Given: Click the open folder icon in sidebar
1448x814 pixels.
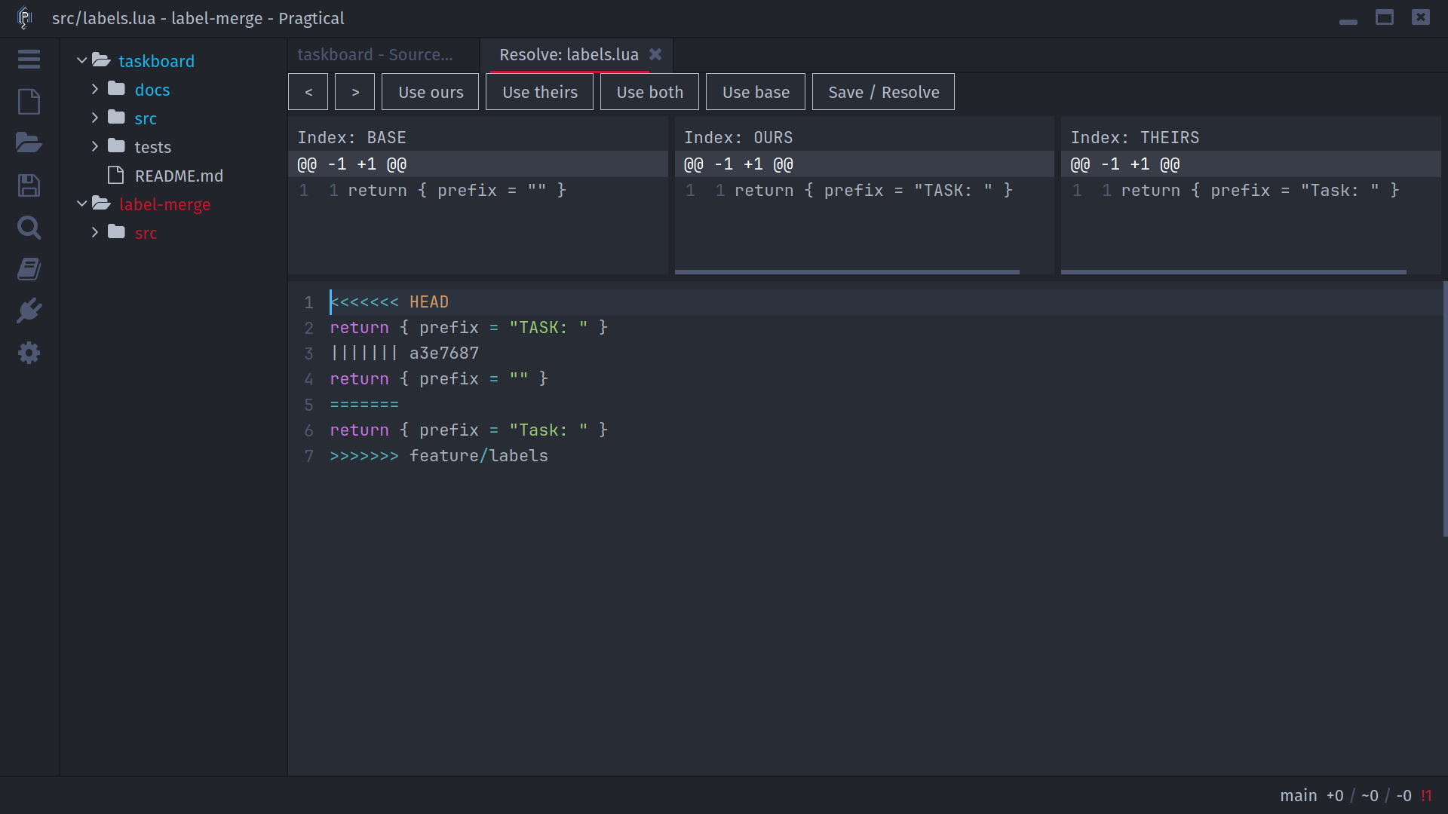Looking at the screenshot, I should [29, 142].
